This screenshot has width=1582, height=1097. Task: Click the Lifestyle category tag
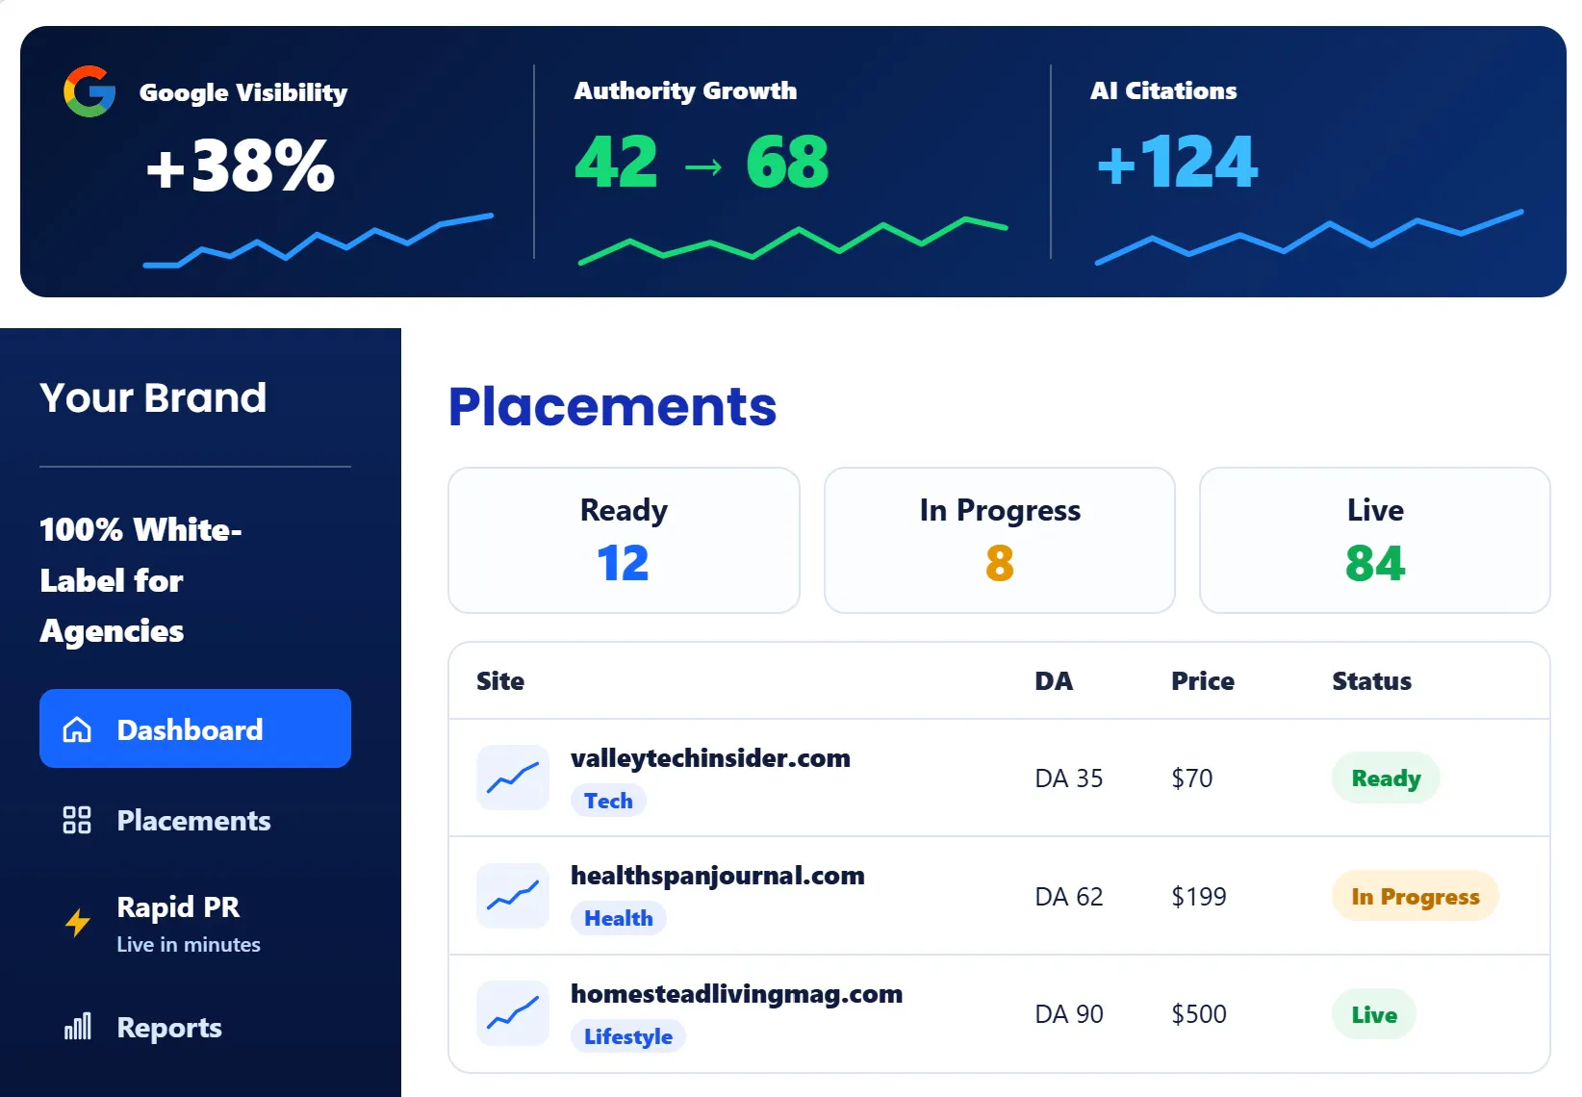(x=628, y=1036)
